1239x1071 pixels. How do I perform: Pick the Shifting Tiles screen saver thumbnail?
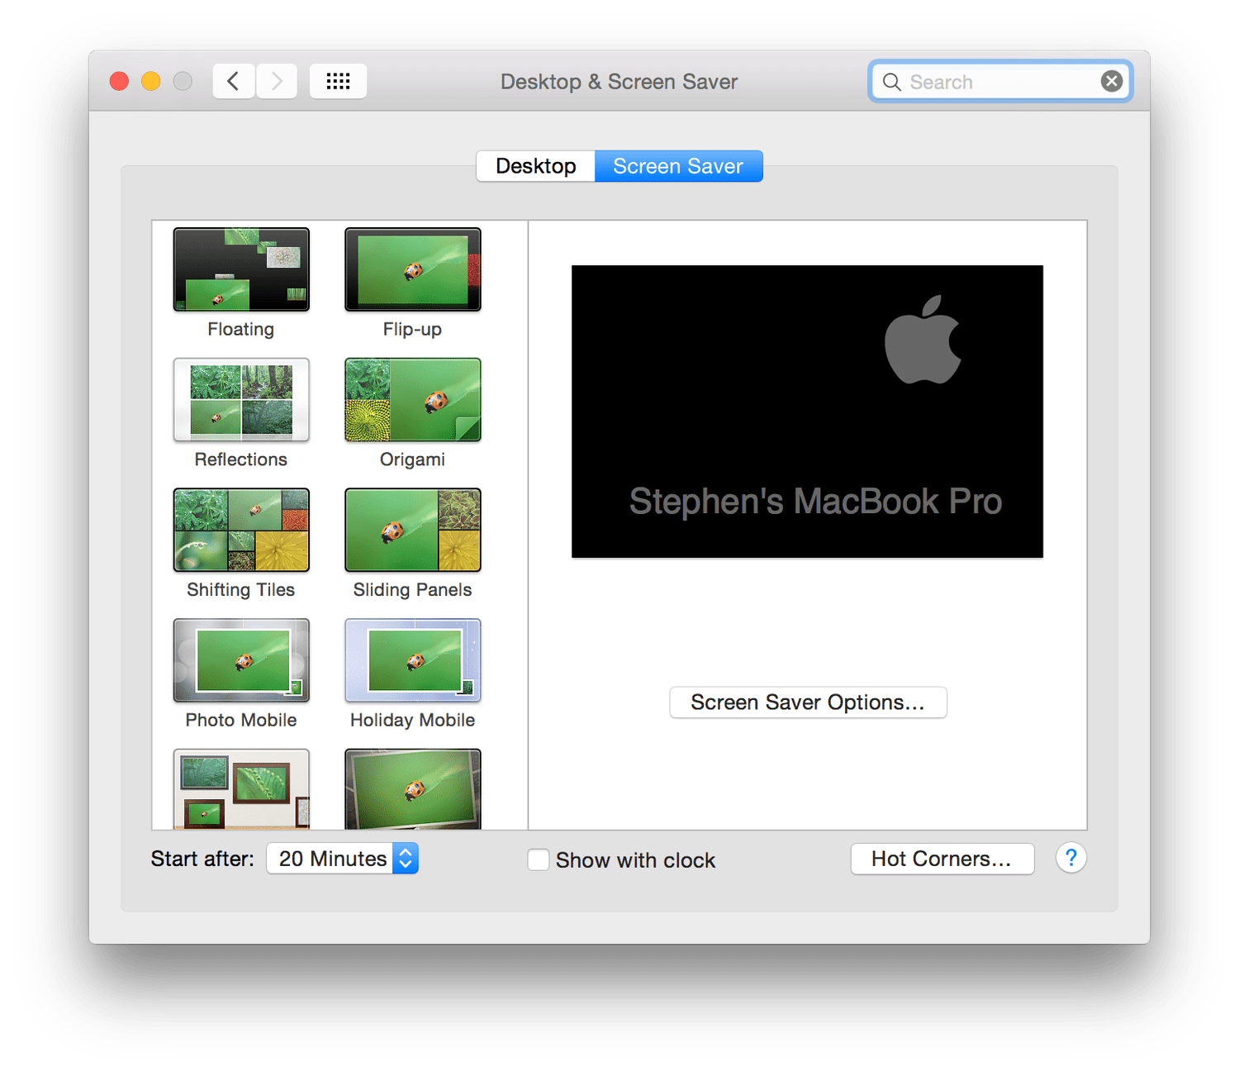pos(241,530)
